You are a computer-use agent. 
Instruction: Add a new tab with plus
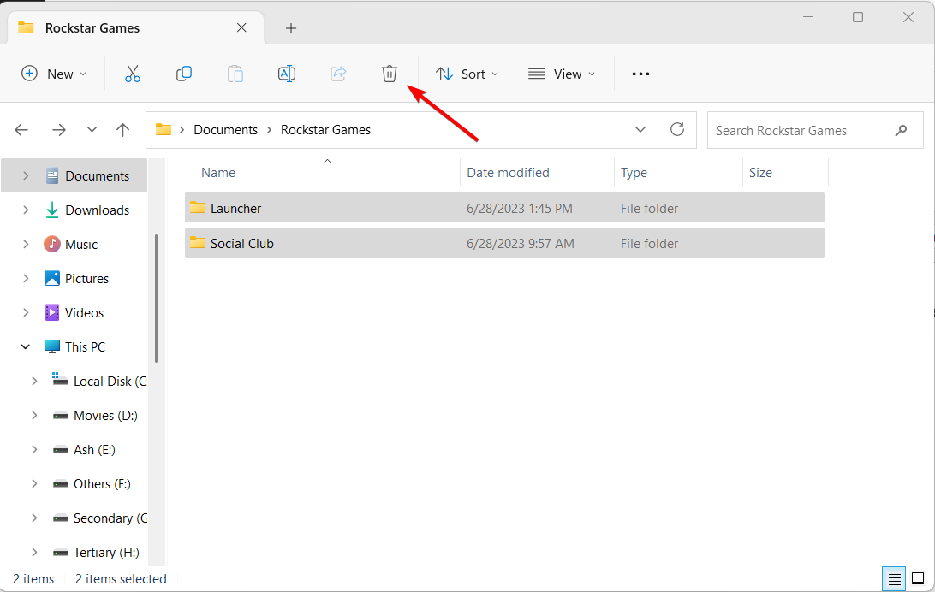point(291,28)
